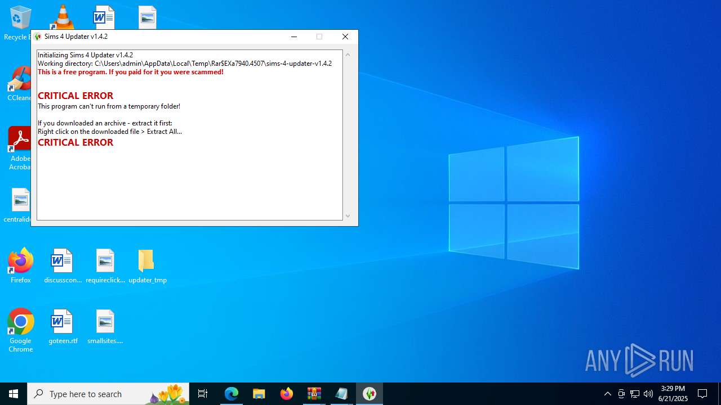Show hidden system tray icons
This screenshot has height=405, width=721.
(x=607, y=394)
